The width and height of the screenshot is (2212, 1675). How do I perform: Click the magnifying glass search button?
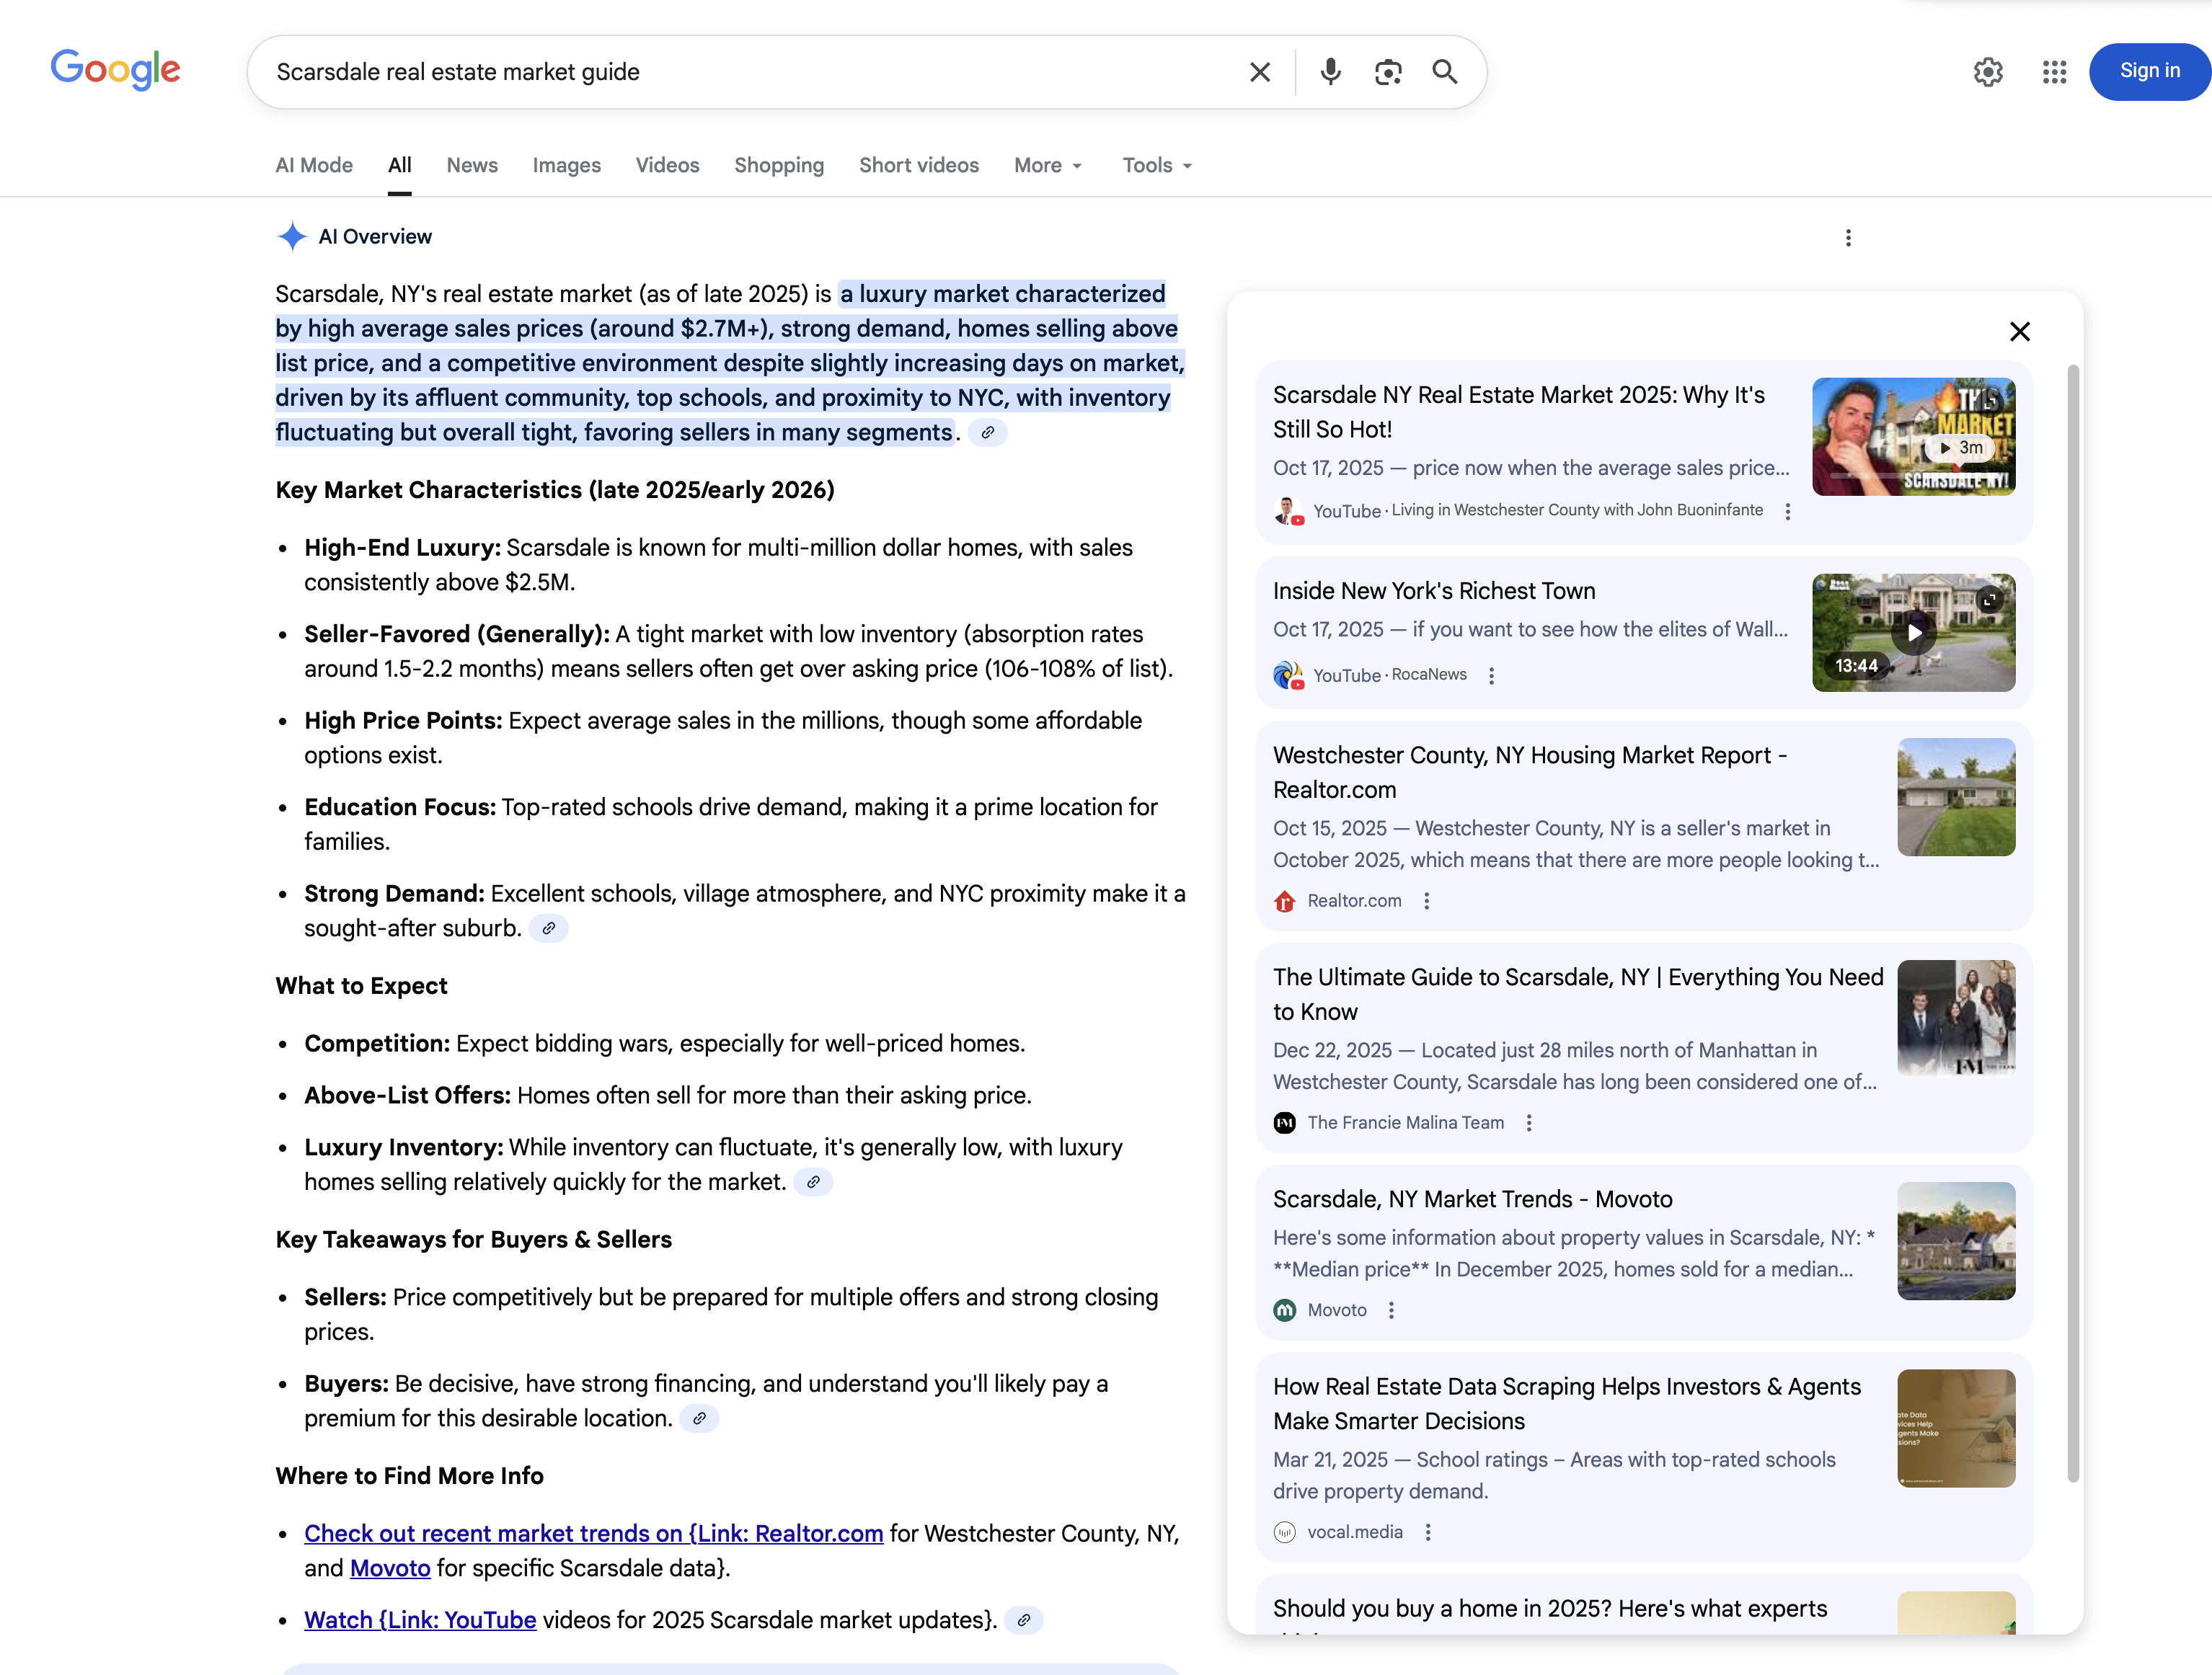coord(1445,72)
